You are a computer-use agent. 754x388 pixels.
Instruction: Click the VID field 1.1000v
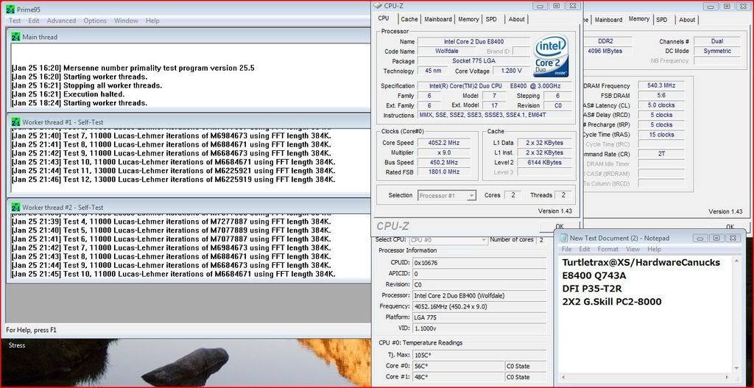tap(479, 328)
